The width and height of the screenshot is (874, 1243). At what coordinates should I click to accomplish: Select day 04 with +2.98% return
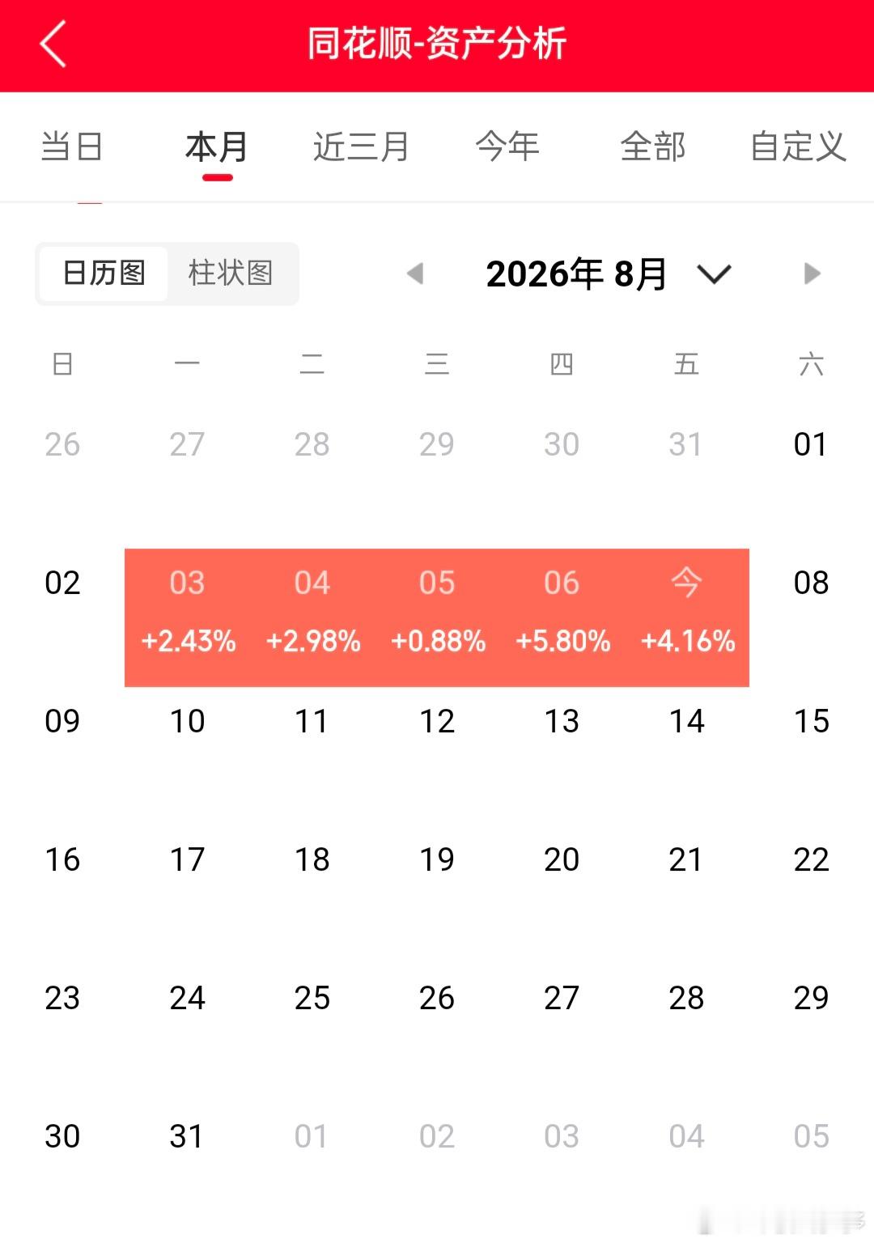tap(312, 617)
